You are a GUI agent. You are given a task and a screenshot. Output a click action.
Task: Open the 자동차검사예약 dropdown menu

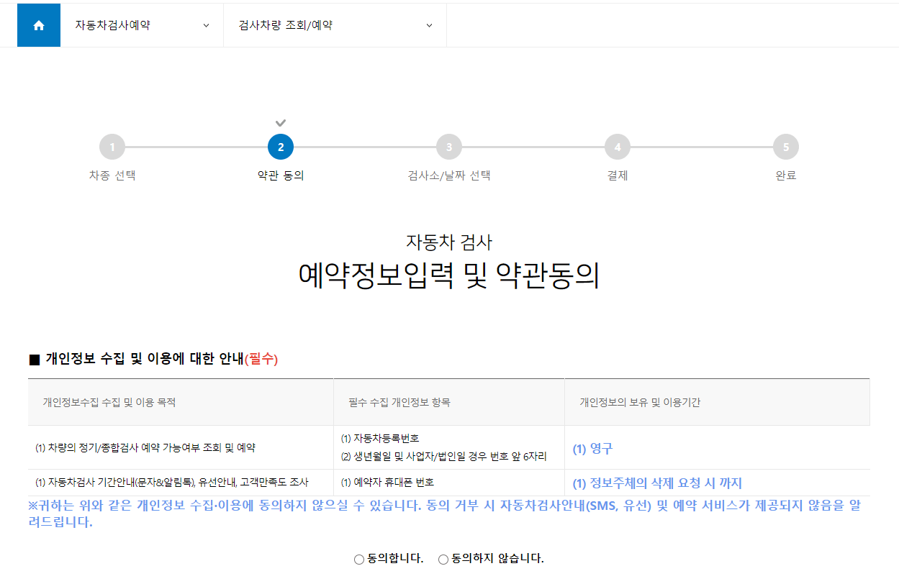(x=141, y=24)
